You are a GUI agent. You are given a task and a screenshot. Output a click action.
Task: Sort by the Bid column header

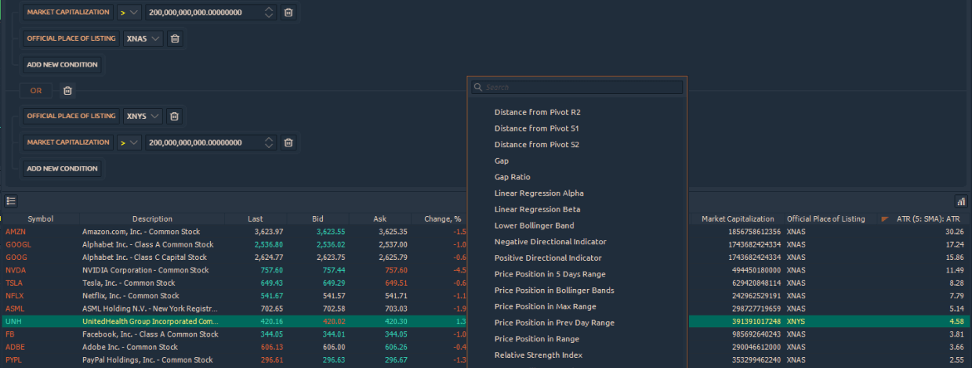pyautogui.click(x=317, y=219)
